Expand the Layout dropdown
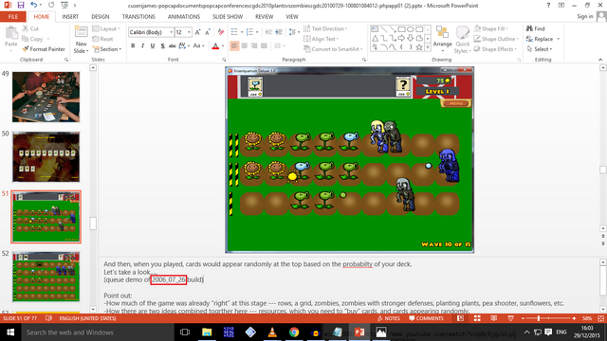The width and height of the screenshot is (607, 341). pyautogui.click(x=106, y=28)
